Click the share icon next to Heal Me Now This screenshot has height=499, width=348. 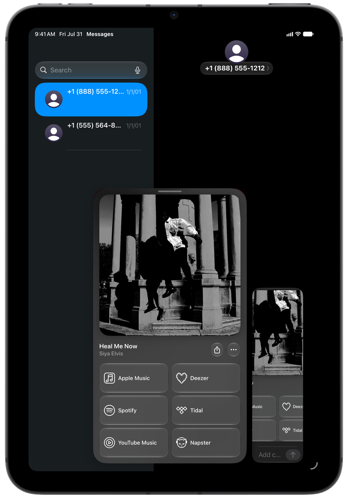[x=217, y=350]
